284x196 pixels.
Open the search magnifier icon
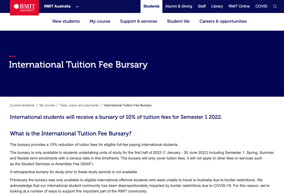click(x=275, y=7)
